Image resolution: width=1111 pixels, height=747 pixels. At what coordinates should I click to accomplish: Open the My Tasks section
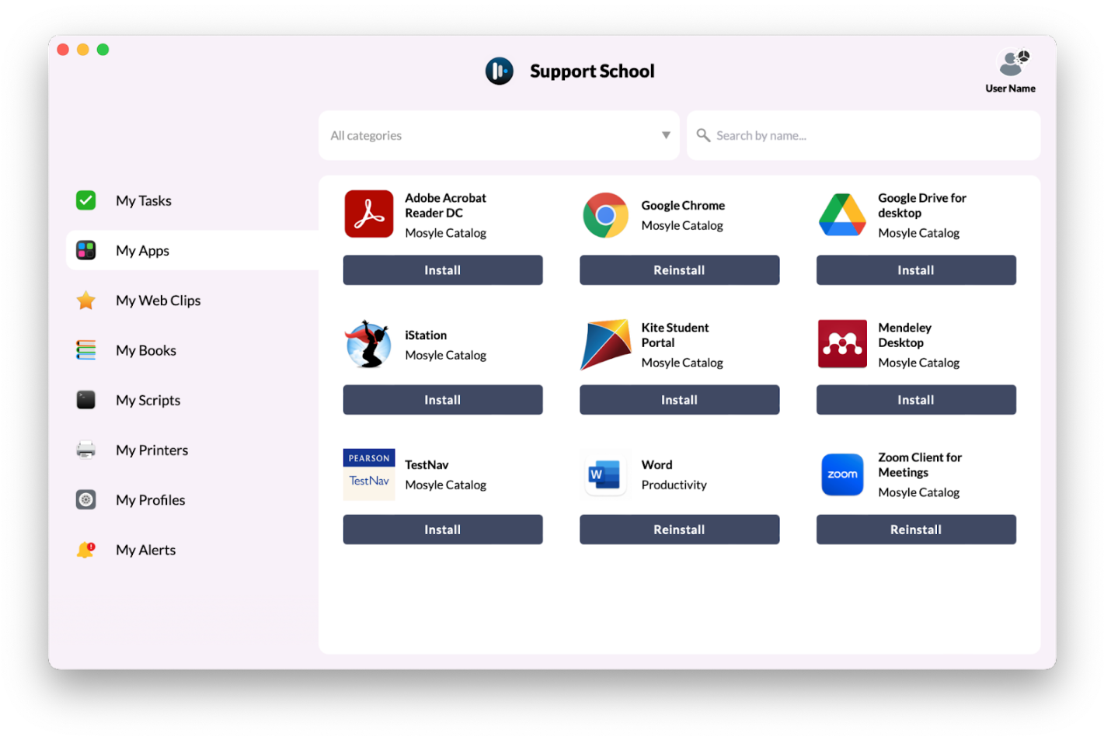pyautogui.click(x=144, y=200)
